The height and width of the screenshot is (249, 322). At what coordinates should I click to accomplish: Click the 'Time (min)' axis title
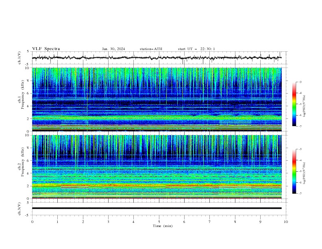pos(163,226)
